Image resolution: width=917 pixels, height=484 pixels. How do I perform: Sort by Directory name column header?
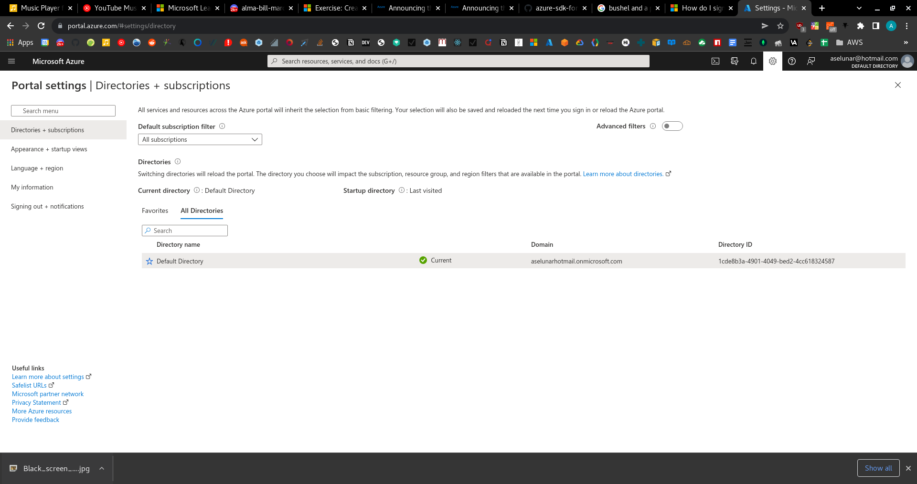pyautogui.click(x=178, y=244)
